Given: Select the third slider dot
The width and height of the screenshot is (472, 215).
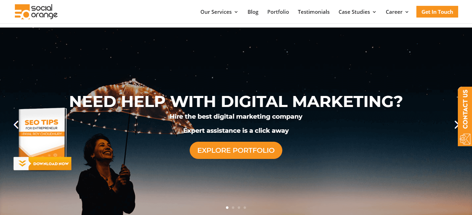Looking at the screenshot, I should coord(239,207).
